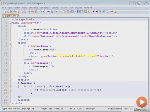Open the Language menu
The width and height of the screenshot is (150, 112).
click(x=45, y=8)
